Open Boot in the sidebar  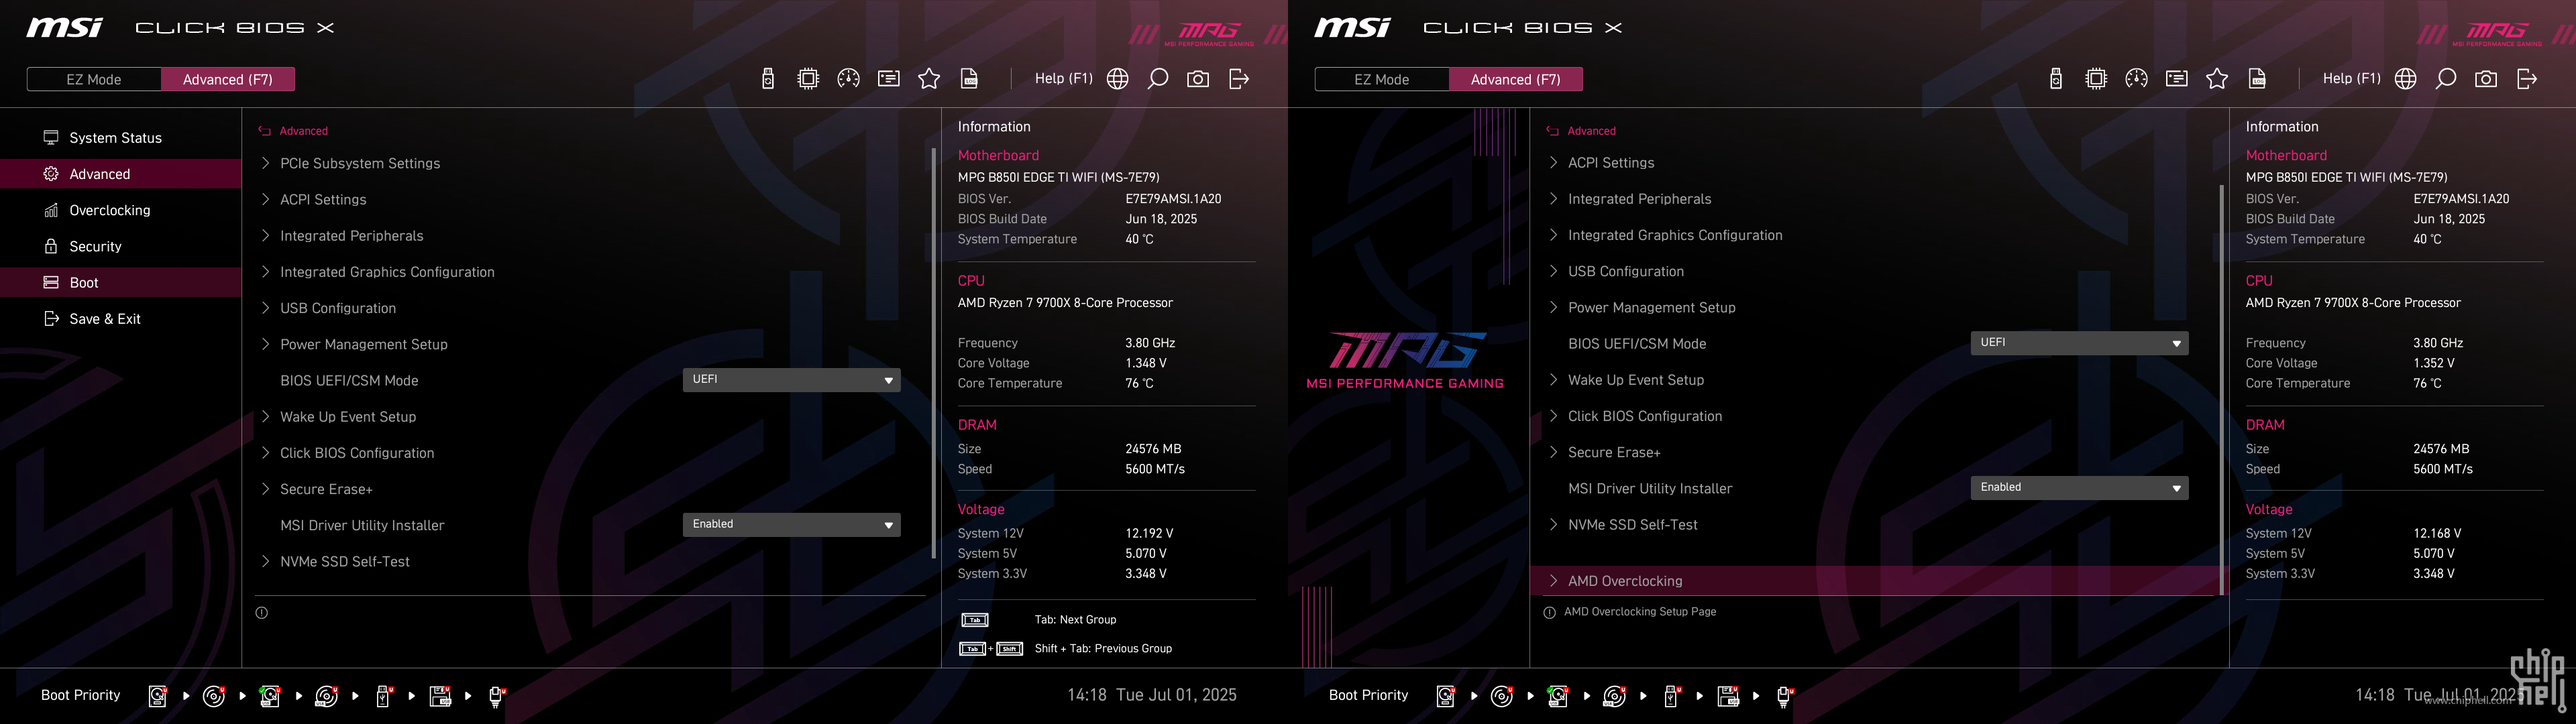(120, 283)
